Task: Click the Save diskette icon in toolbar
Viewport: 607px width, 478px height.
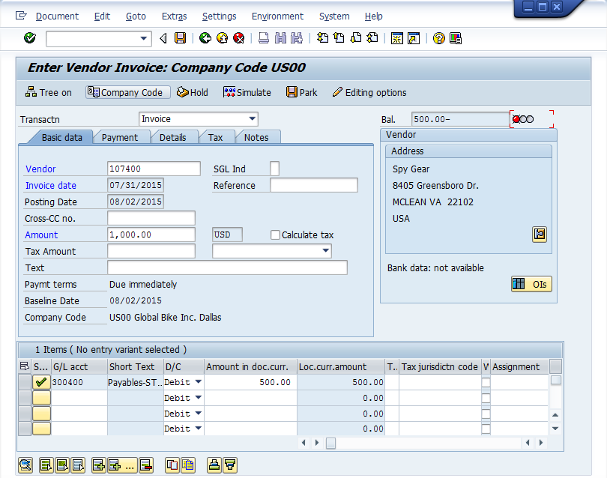Action: (x=180, y=38)
